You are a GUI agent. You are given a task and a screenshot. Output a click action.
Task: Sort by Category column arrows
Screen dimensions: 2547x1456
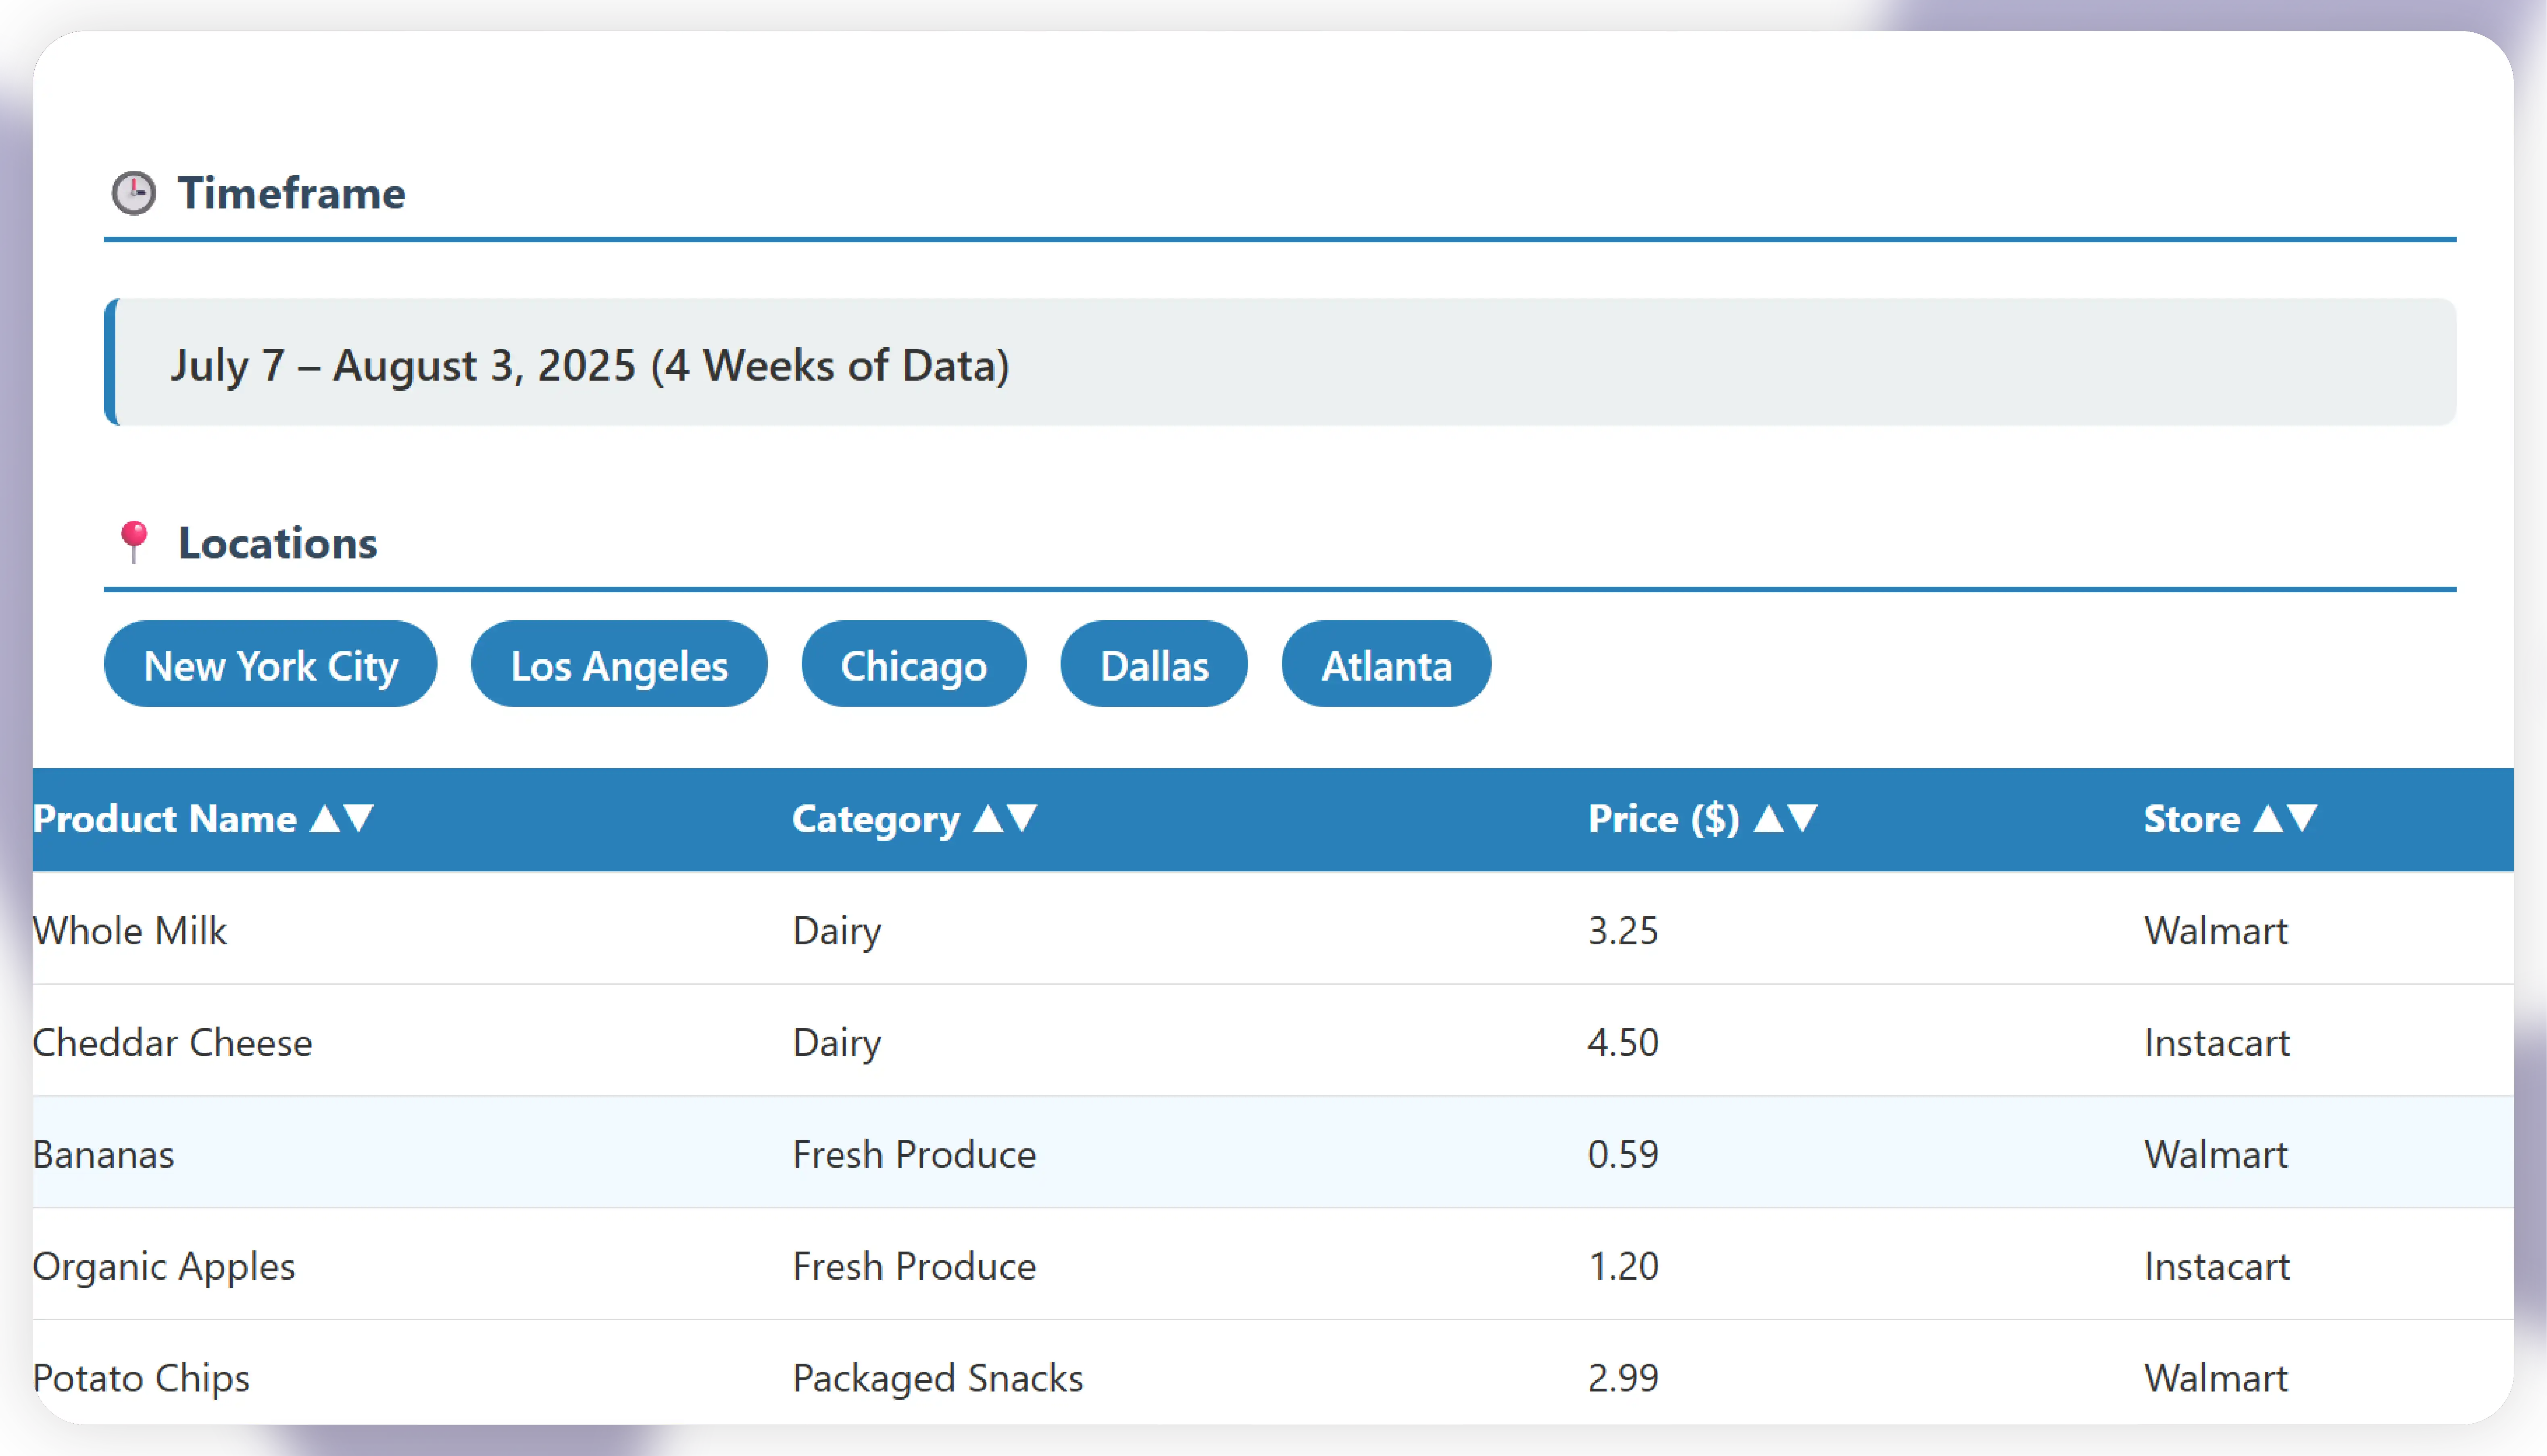click(x=1005, y=819)
